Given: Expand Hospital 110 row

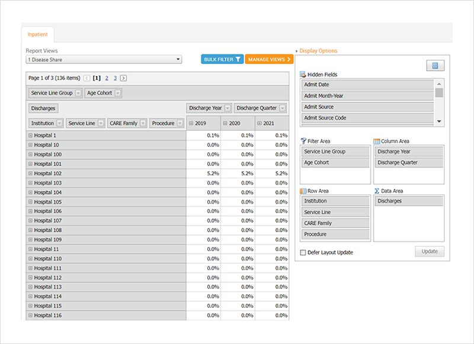Looking at the screenshot, I should 30,259.
